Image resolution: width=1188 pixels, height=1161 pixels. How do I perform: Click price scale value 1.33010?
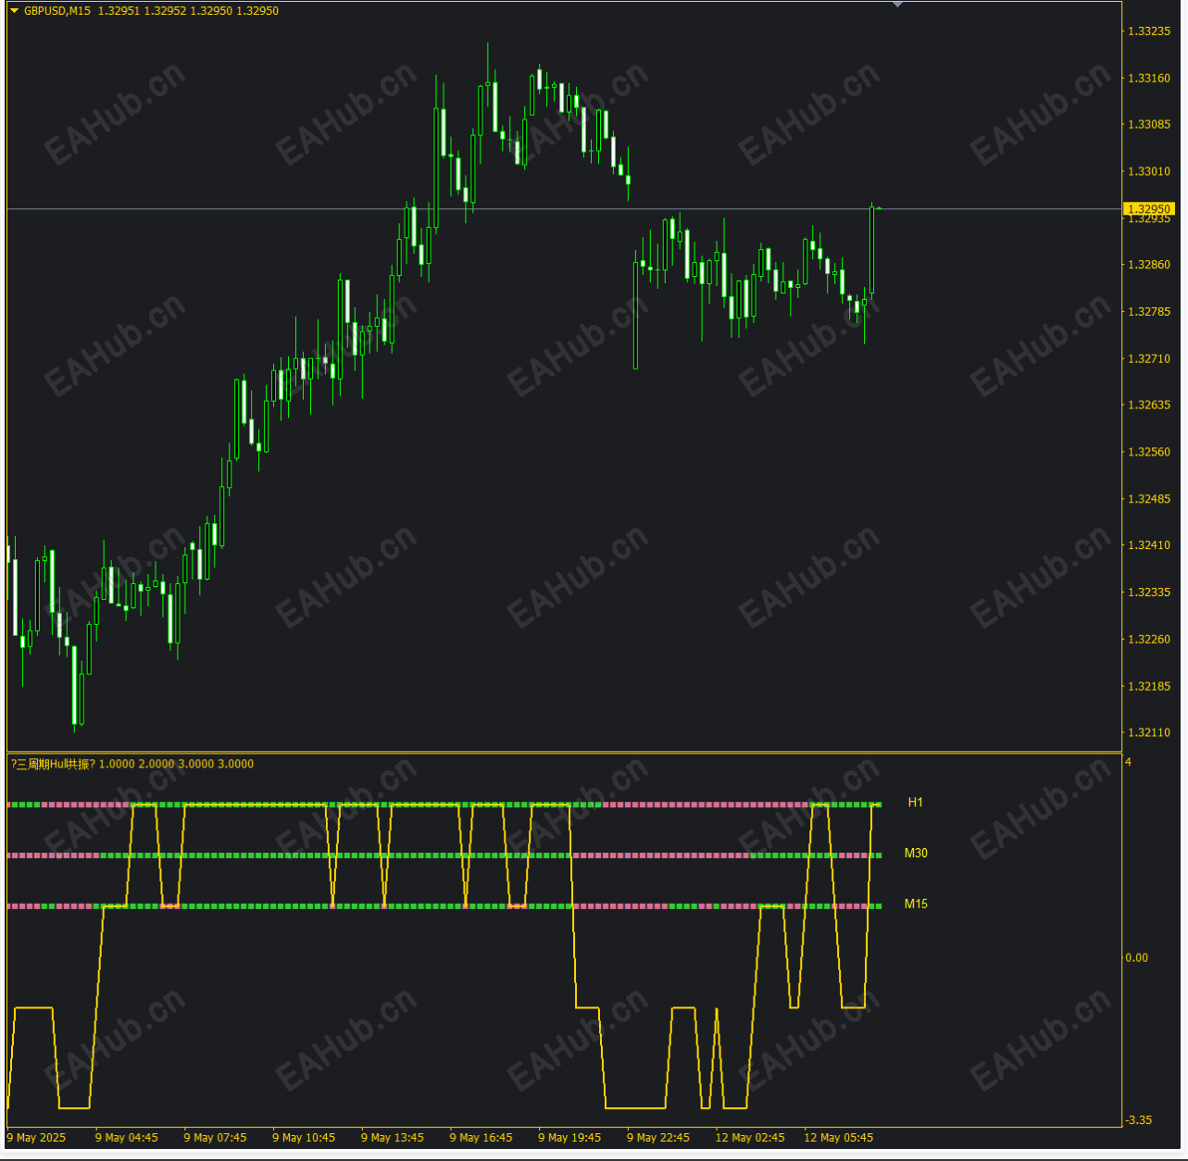pos(1149,171)
